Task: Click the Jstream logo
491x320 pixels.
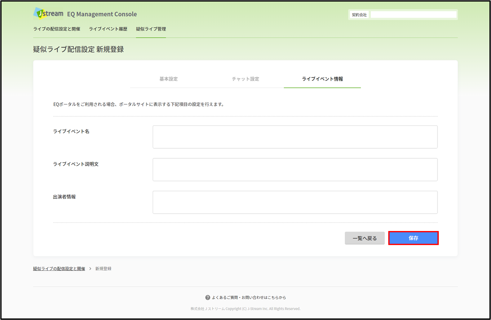Action: [48, 13]
